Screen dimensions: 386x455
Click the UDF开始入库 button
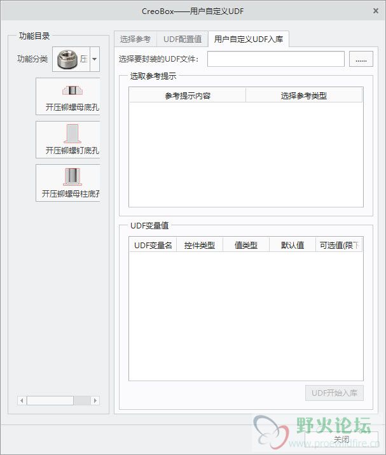(334, 393)
